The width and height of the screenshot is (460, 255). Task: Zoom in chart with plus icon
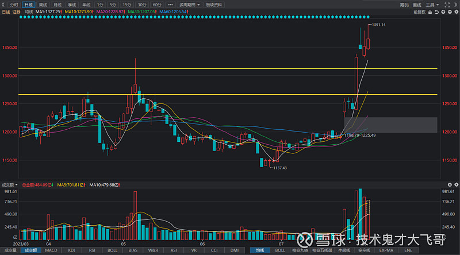coord(443,12)
